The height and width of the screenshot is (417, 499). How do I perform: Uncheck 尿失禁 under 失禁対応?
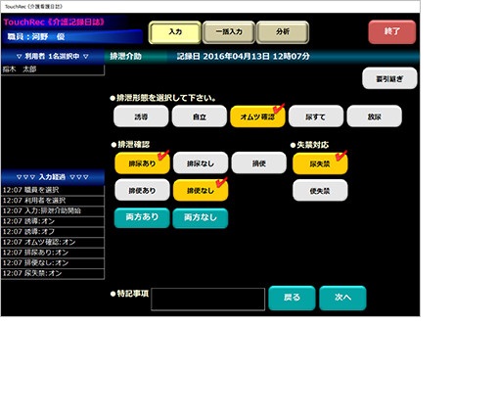click(320, 163)
